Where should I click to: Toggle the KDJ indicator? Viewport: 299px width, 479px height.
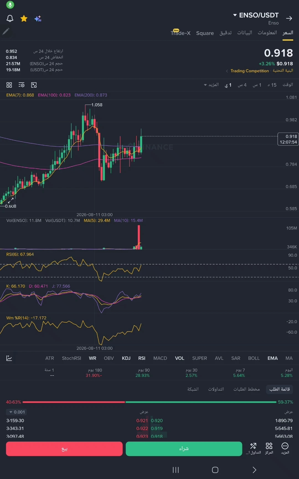pyautogui.click(x=126, y=358)
